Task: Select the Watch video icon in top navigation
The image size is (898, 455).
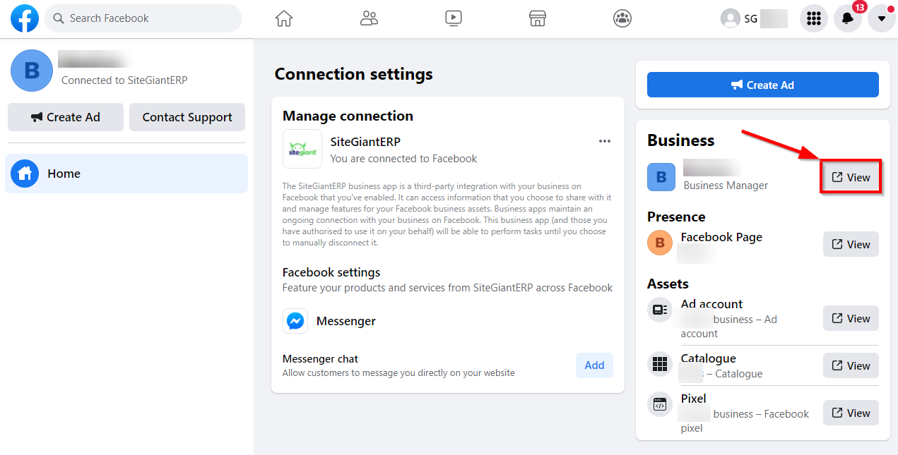Action: (x=453, y=18)
